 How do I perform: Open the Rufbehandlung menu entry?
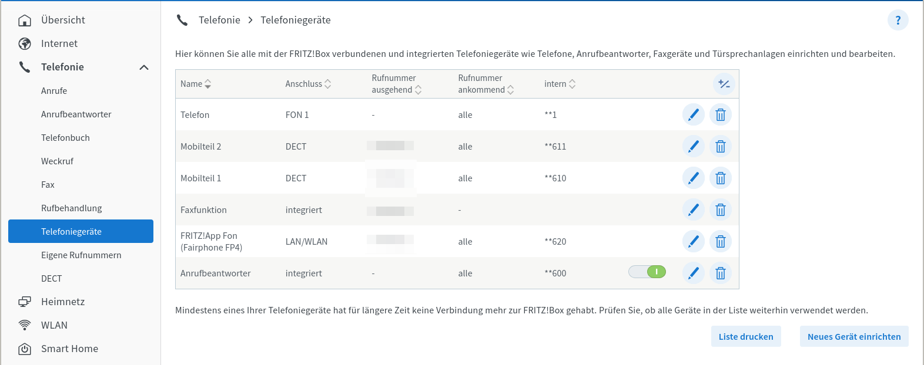pos(71,208)
